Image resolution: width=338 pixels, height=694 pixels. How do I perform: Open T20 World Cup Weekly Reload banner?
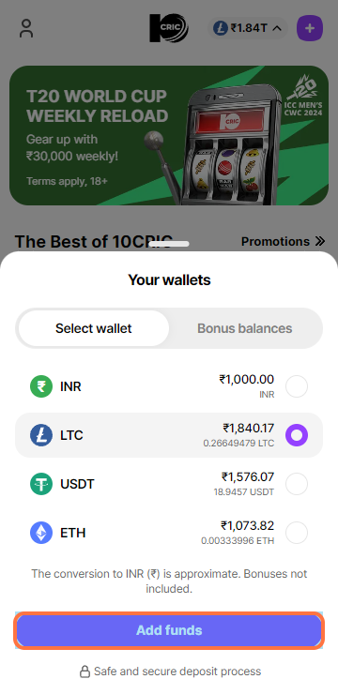[x=169, y=135]
